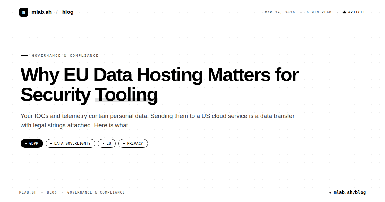Go to the blog breadcrumb in the header
This screenshot has width=385, height=202.
click(x=68, y=12)
